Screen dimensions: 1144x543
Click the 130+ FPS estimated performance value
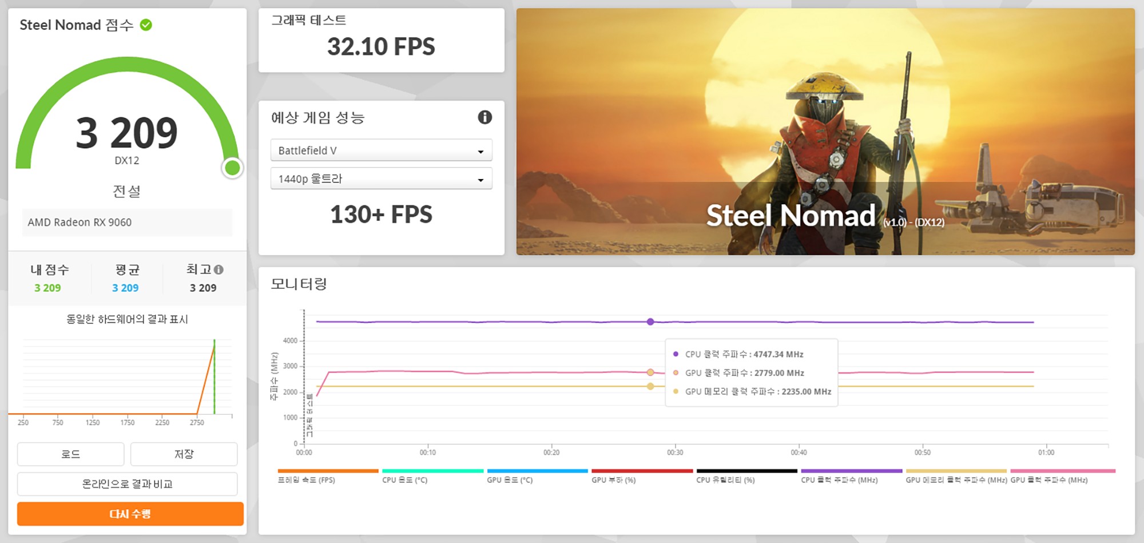click(381, 215)
